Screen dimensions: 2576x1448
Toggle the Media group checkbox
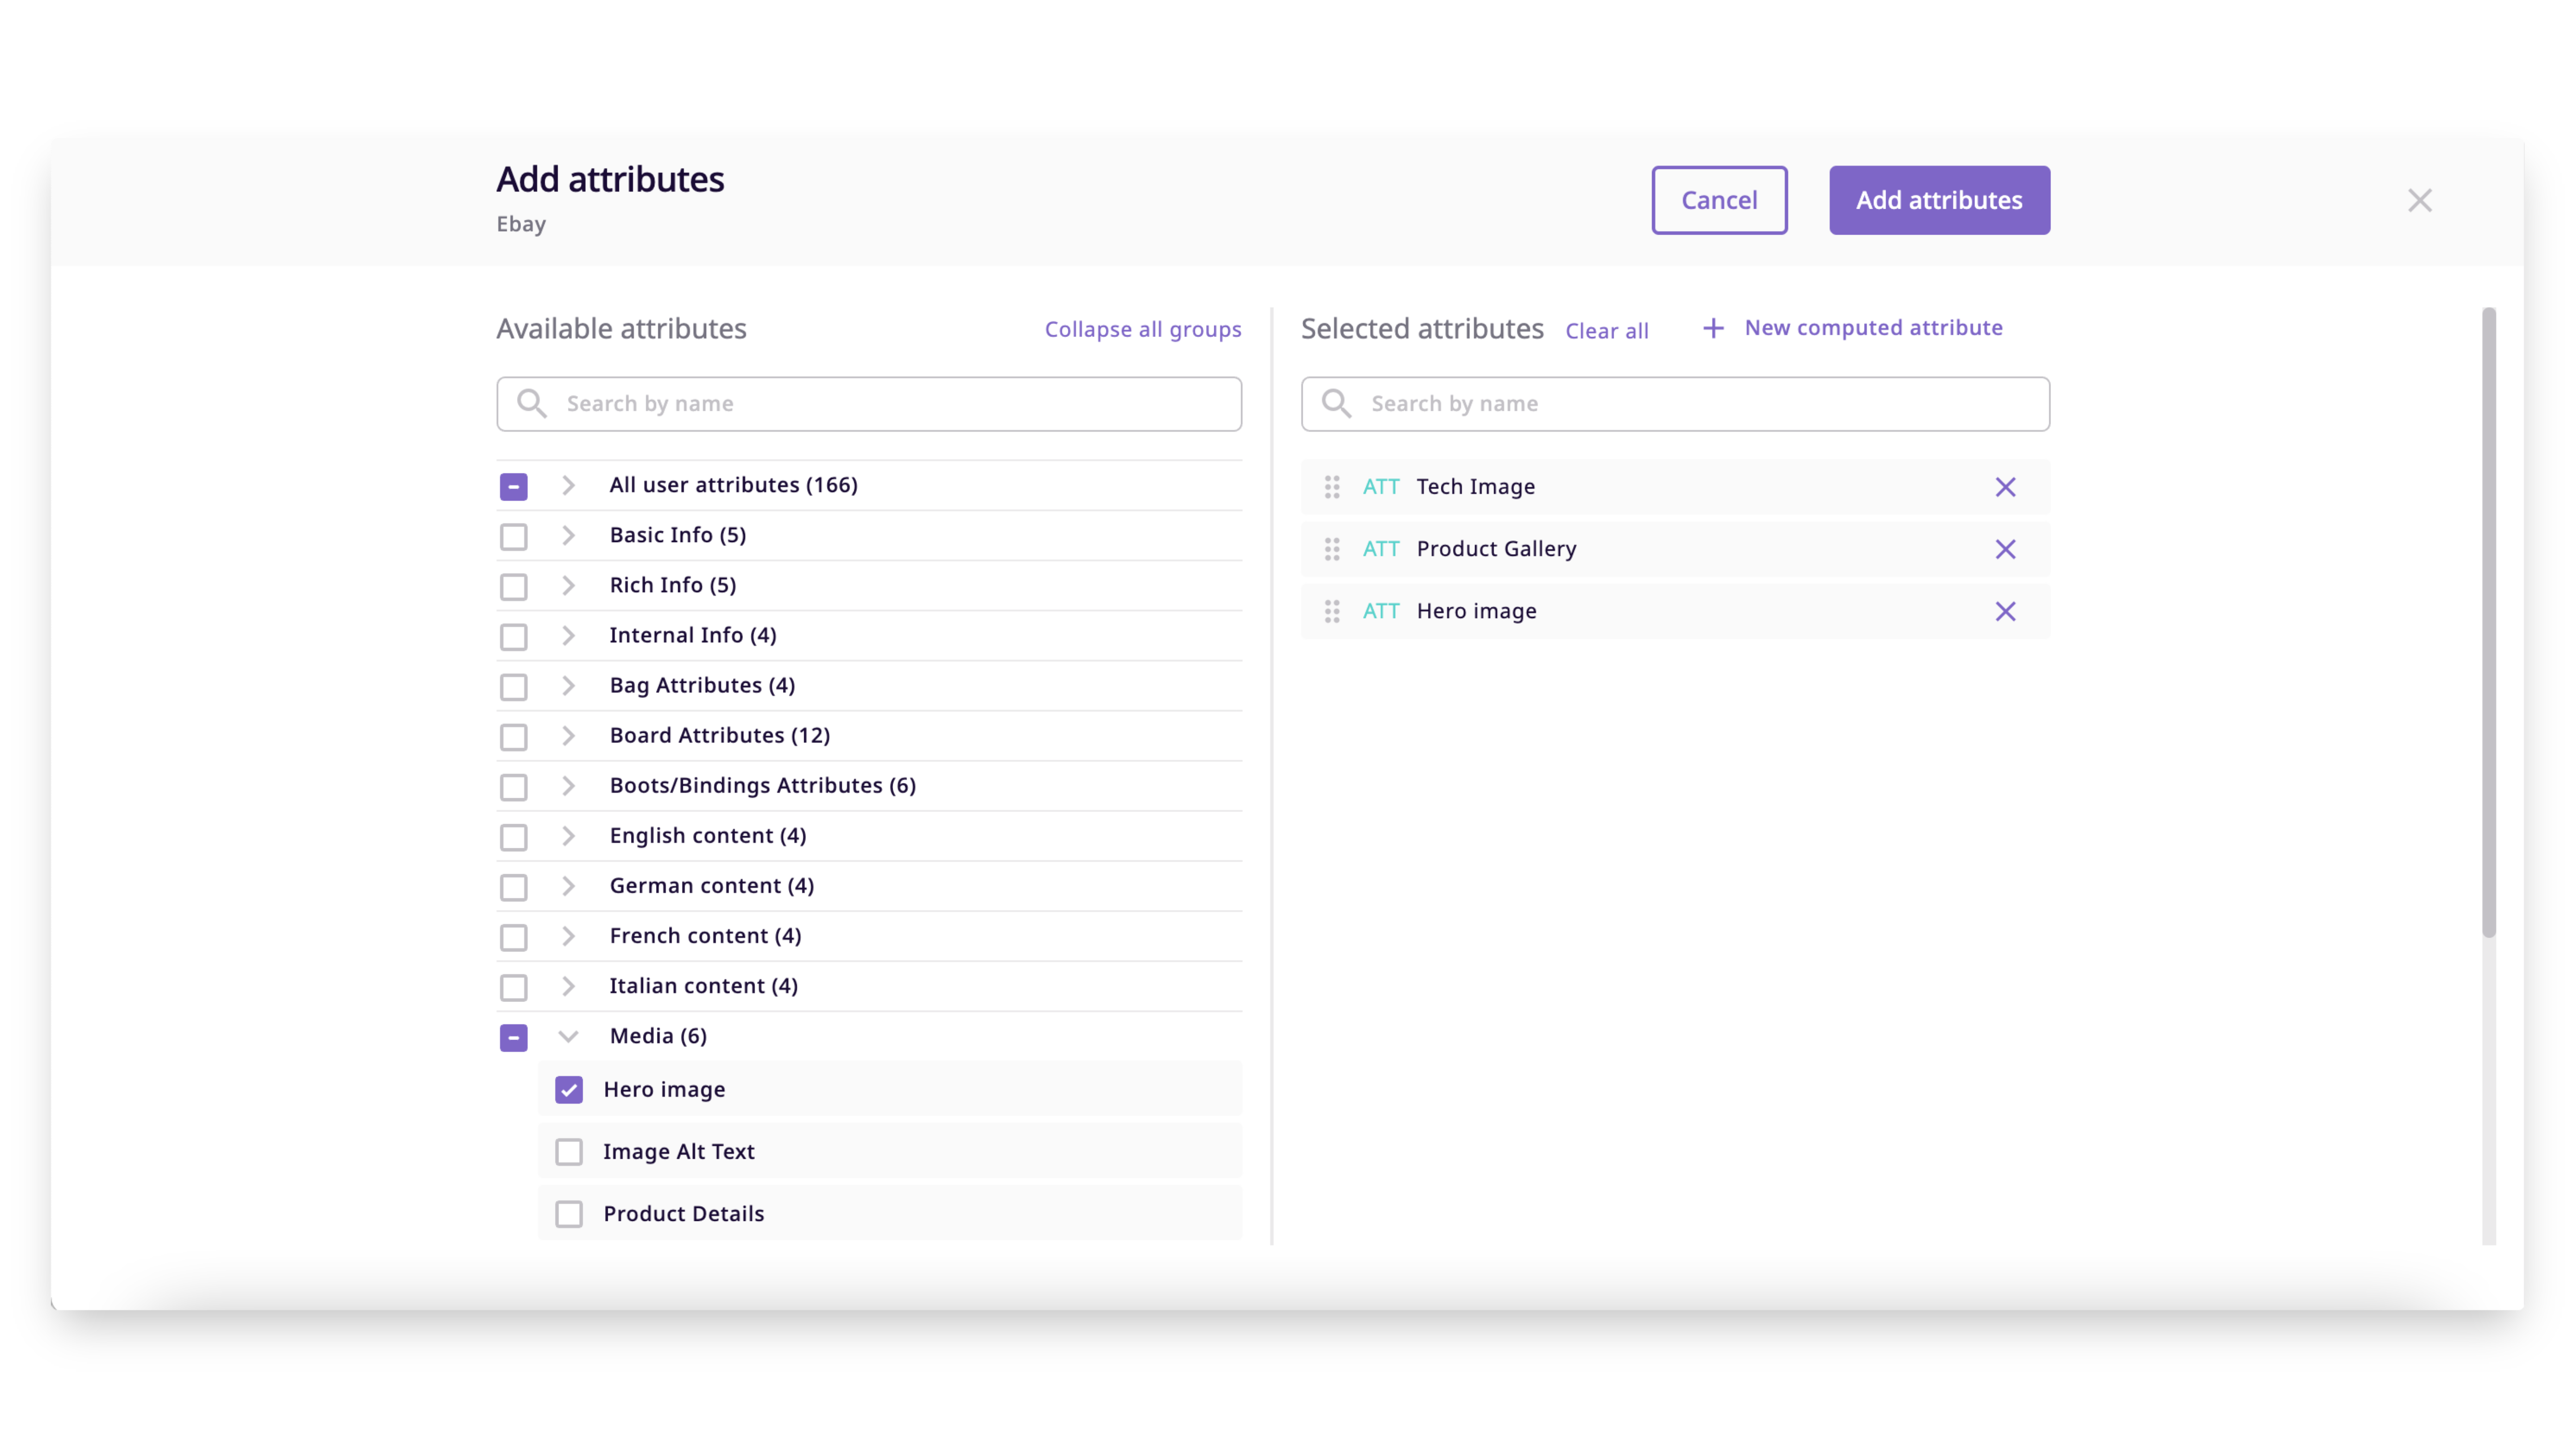pos(513,1037)
